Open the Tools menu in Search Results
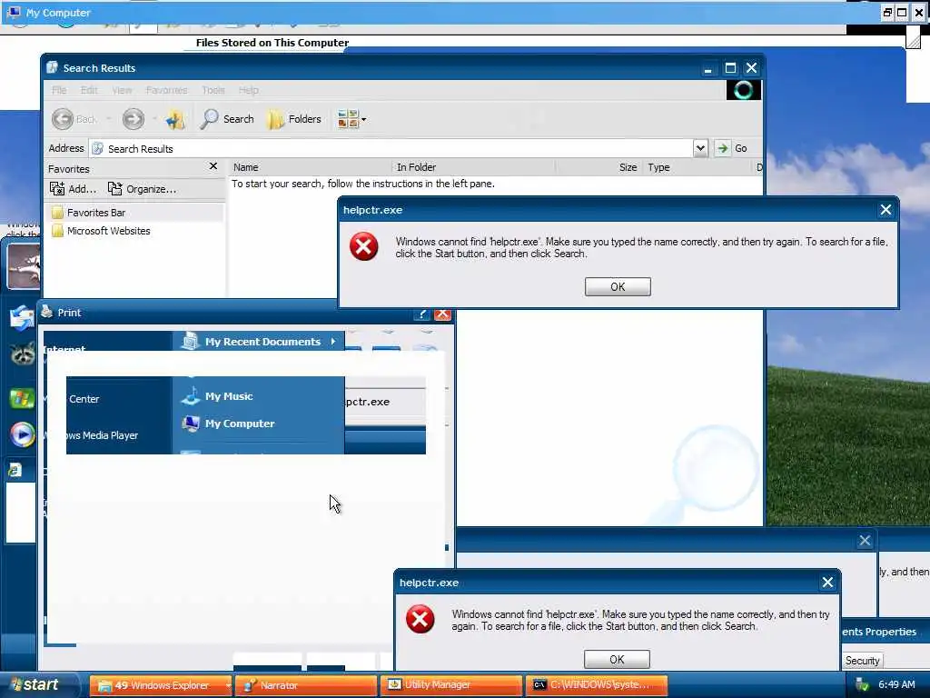Viewport: 930px width, 698px height. (x=213, y=90)
